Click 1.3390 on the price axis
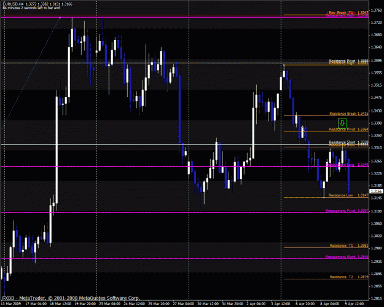This screenshot has height=307, width=384. click(x=377, y=123)
